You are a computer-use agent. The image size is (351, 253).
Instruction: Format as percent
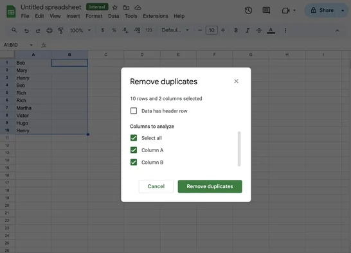[x=114, y=30]
